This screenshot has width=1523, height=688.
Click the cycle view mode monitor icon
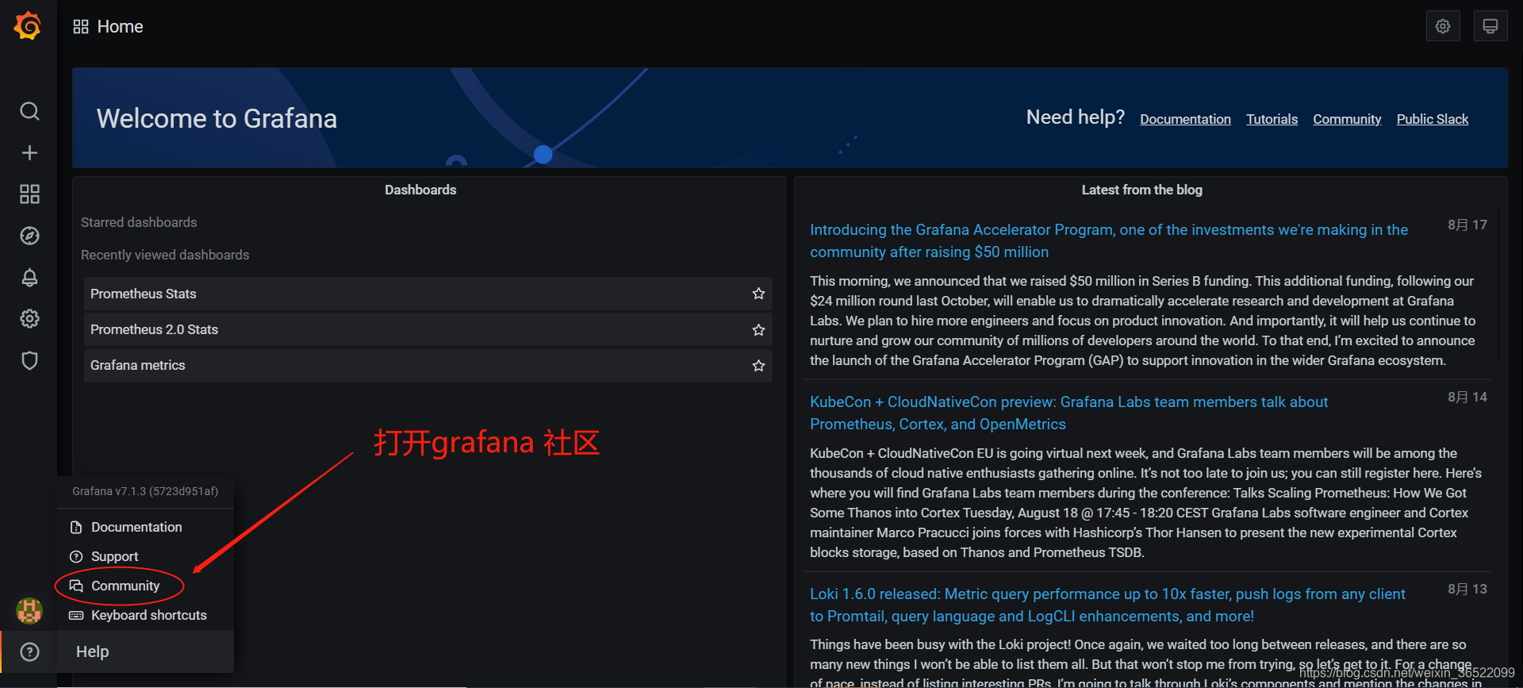point(1490,26)
